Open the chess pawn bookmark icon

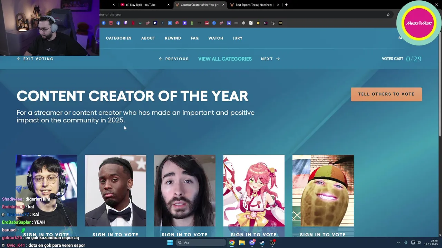(x=192, y=23)
